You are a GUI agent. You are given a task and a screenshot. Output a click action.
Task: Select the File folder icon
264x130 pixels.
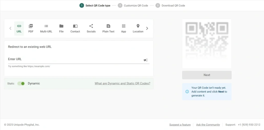(61, 26)
